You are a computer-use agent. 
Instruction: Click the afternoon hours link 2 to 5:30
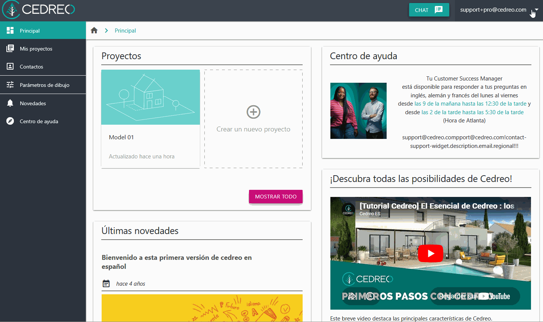pos(472,112)
